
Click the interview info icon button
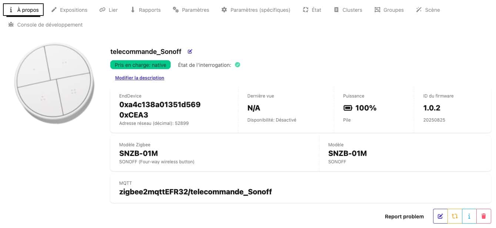[469, 217]
